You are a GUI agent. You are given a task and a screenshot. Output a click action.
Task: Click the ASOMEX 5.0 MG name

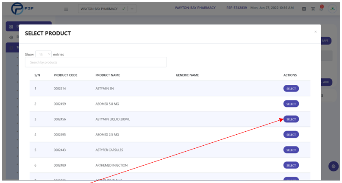pyautogui.click(x=107, y=104)
